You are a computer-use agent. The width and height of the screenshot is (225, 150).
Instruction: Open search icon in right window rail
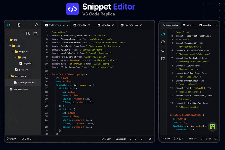(x=163, y=51)
